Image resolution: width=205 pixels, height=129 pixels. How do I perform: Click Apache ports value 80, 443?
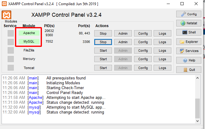click(x=84, y=33)
